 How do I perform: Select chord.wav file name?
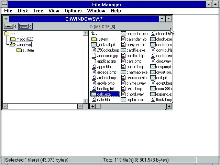(135, 94)
